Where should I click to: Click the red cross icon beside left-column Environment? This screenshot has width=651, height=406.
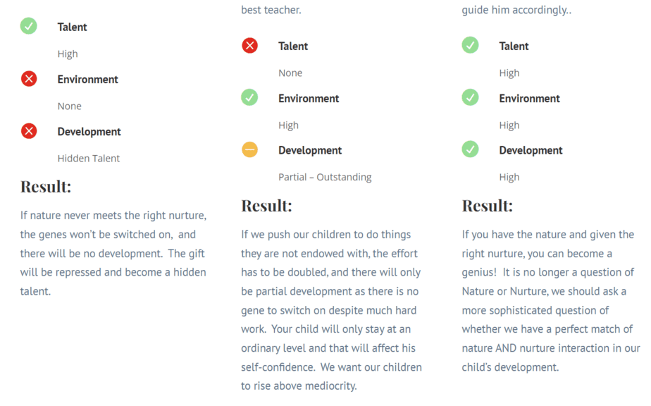pos(29,78)
